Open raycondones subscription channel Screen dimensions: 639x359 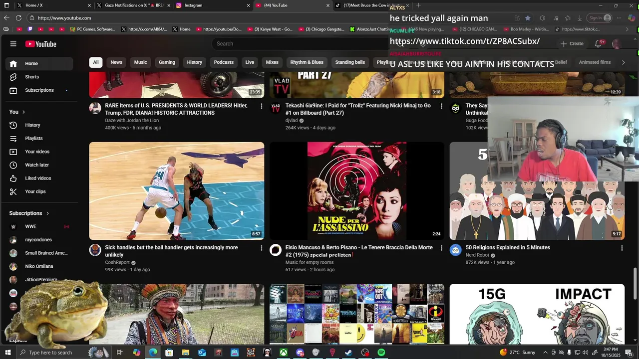(39, 240)
